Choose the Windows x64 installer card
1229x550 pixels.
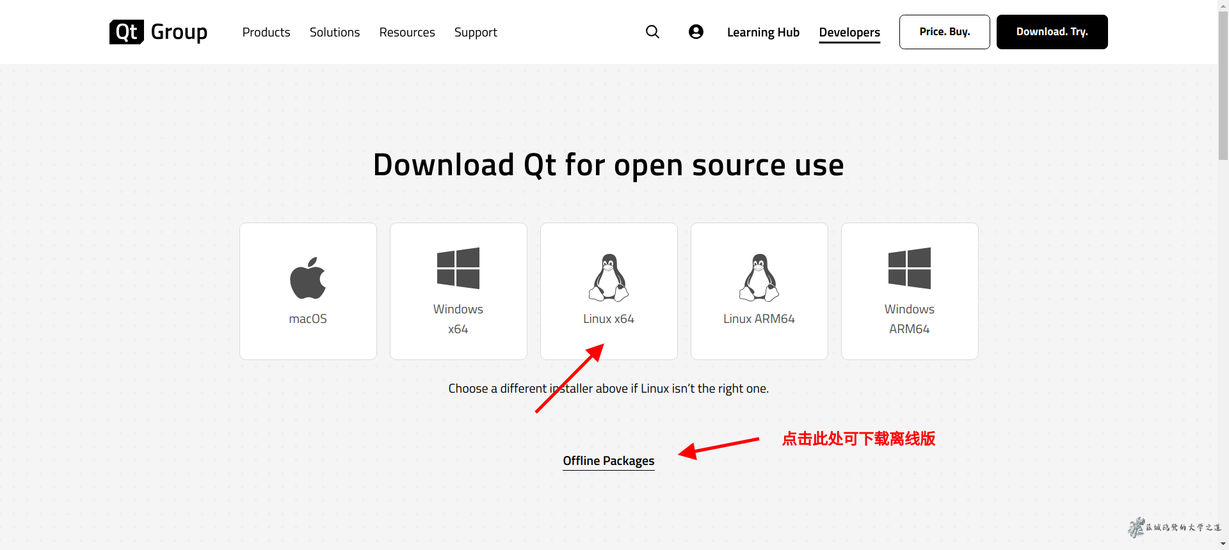[x=458, y=291]
